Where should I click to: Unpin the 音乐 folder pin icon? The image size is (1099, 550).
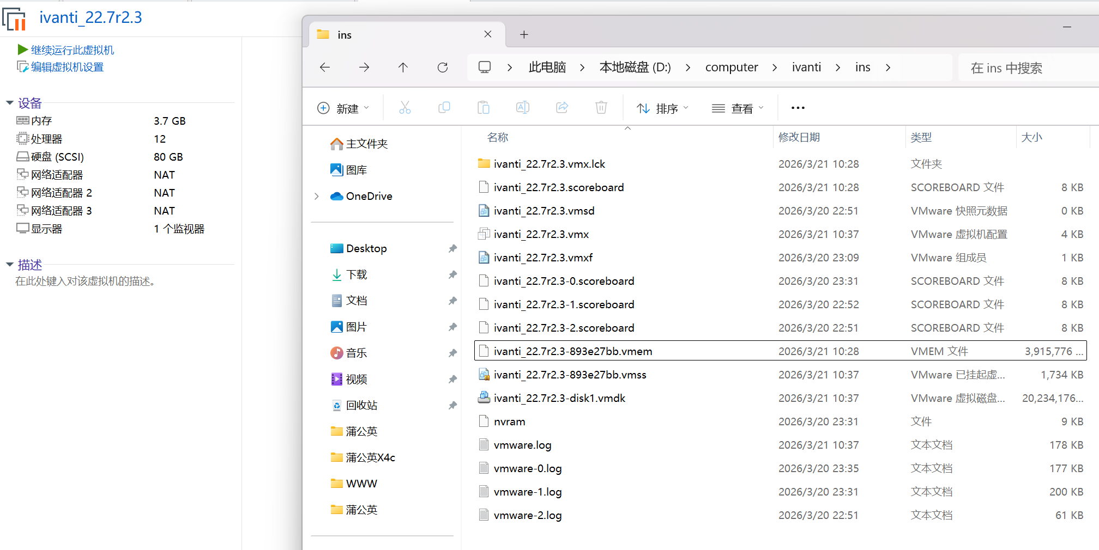(x=452, y=353)
